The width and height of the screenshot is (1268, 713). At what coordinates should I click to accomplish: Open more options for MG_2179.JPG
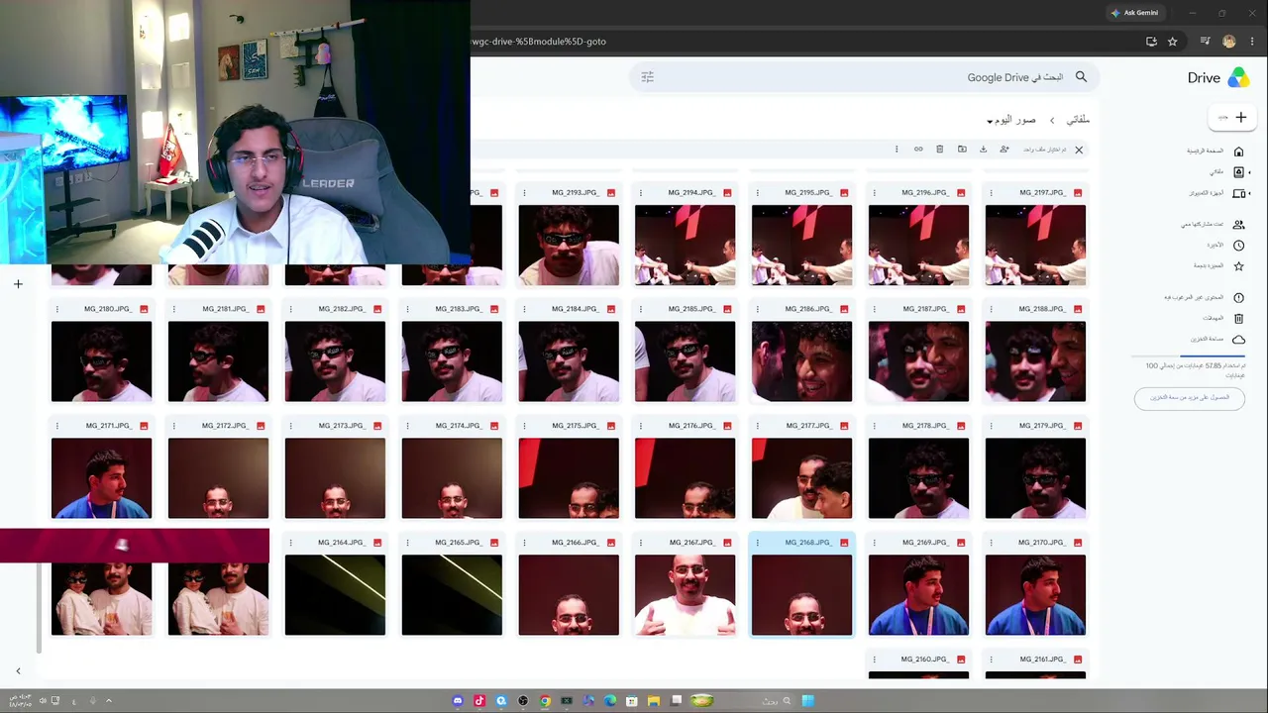(x=992, y=426)
